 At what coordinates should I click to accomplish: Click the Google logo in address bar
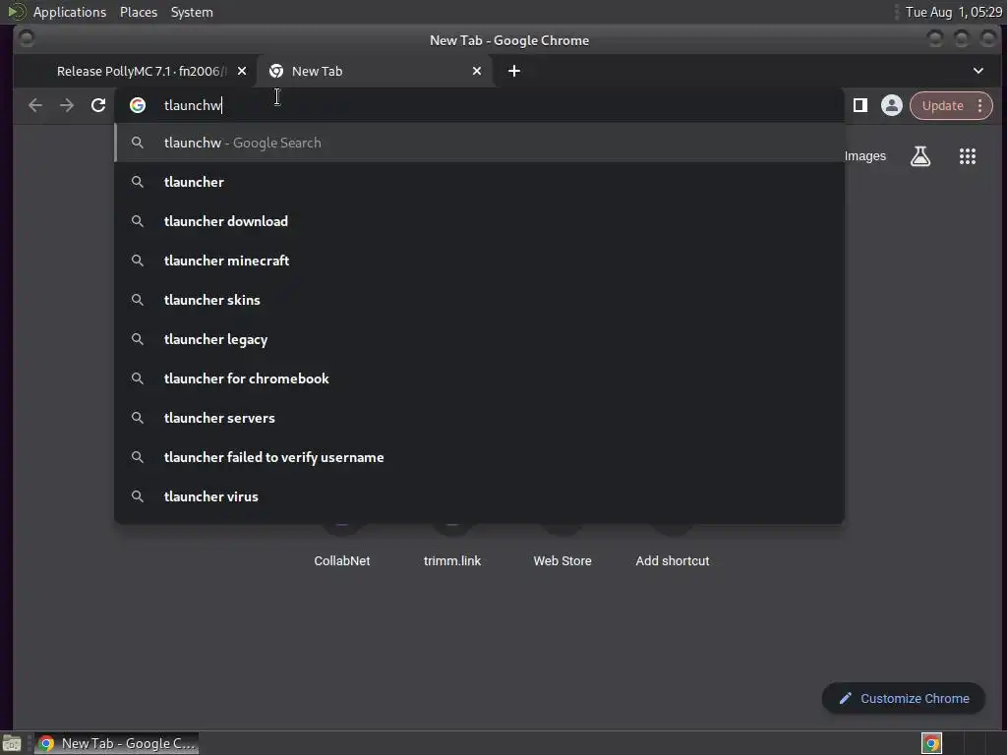(x=138, y=105)
